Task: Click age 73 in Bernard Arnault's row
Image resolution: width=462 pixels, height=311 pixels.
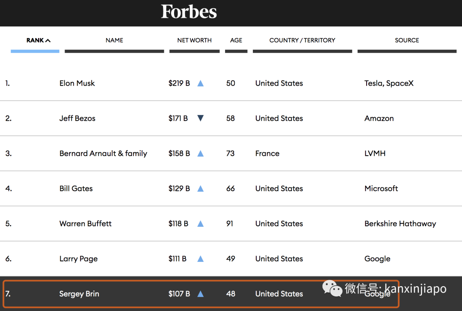Action: click(x=231, y=153)
